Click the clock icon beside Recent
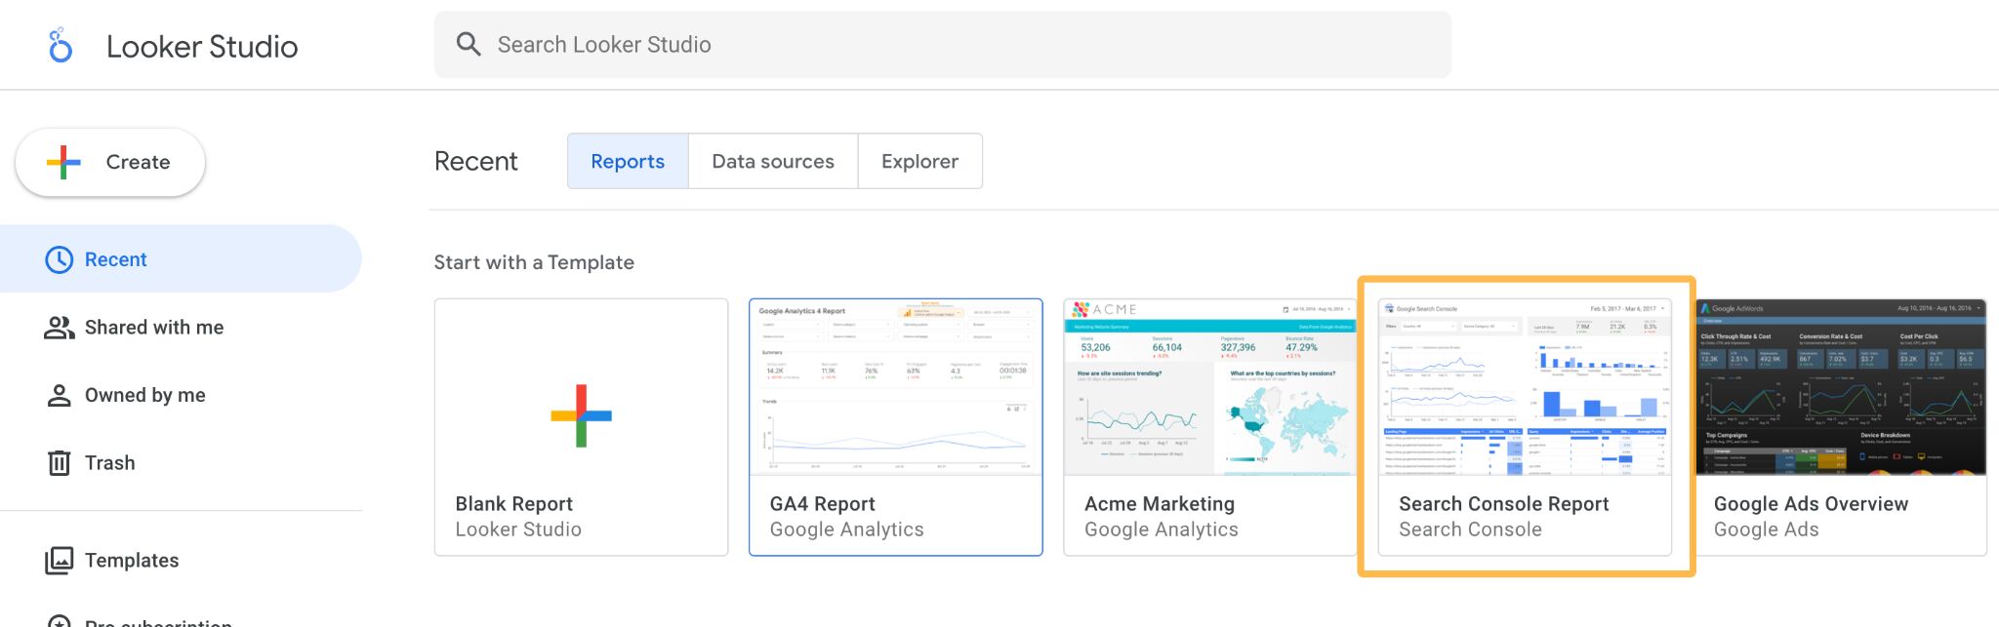The image size is (1999, 627). pos(60,259)
